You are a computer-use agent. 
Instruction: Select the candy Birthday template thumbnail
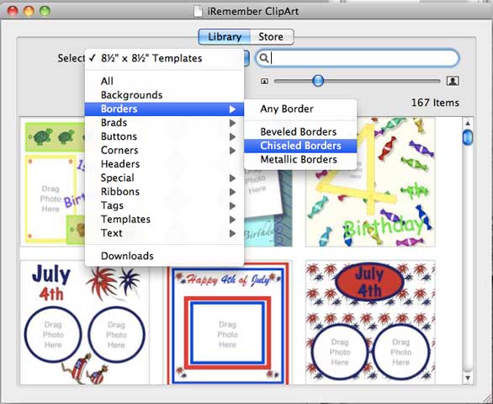click(x=370, y=182)
